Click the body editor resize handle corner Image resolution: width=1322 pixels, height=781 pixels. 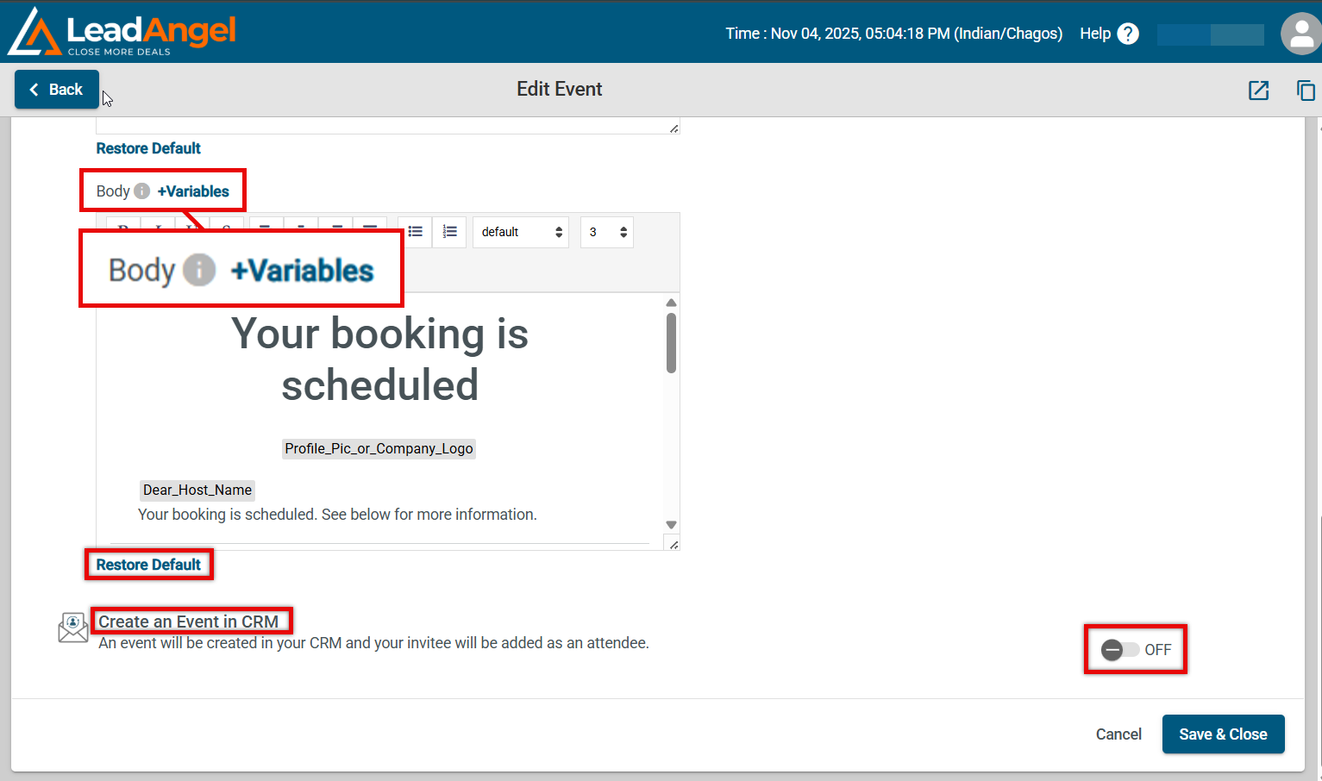coord(674,544)
